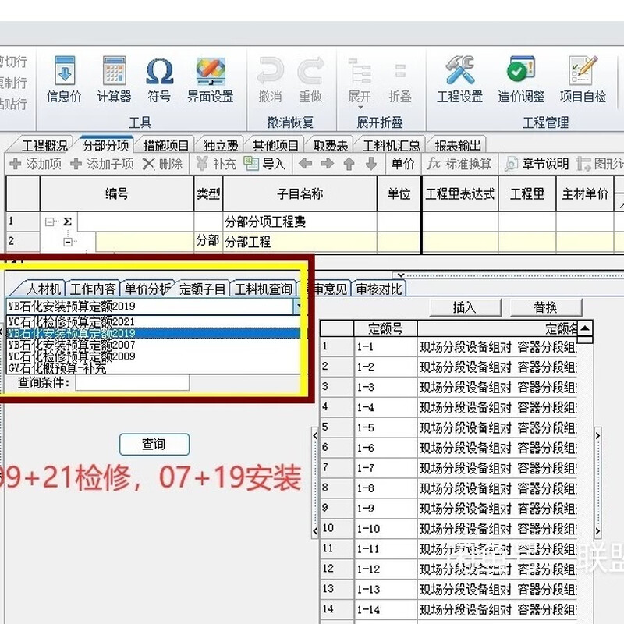Click the 查询 query button
624x624 pixels.
coord(154,444)
